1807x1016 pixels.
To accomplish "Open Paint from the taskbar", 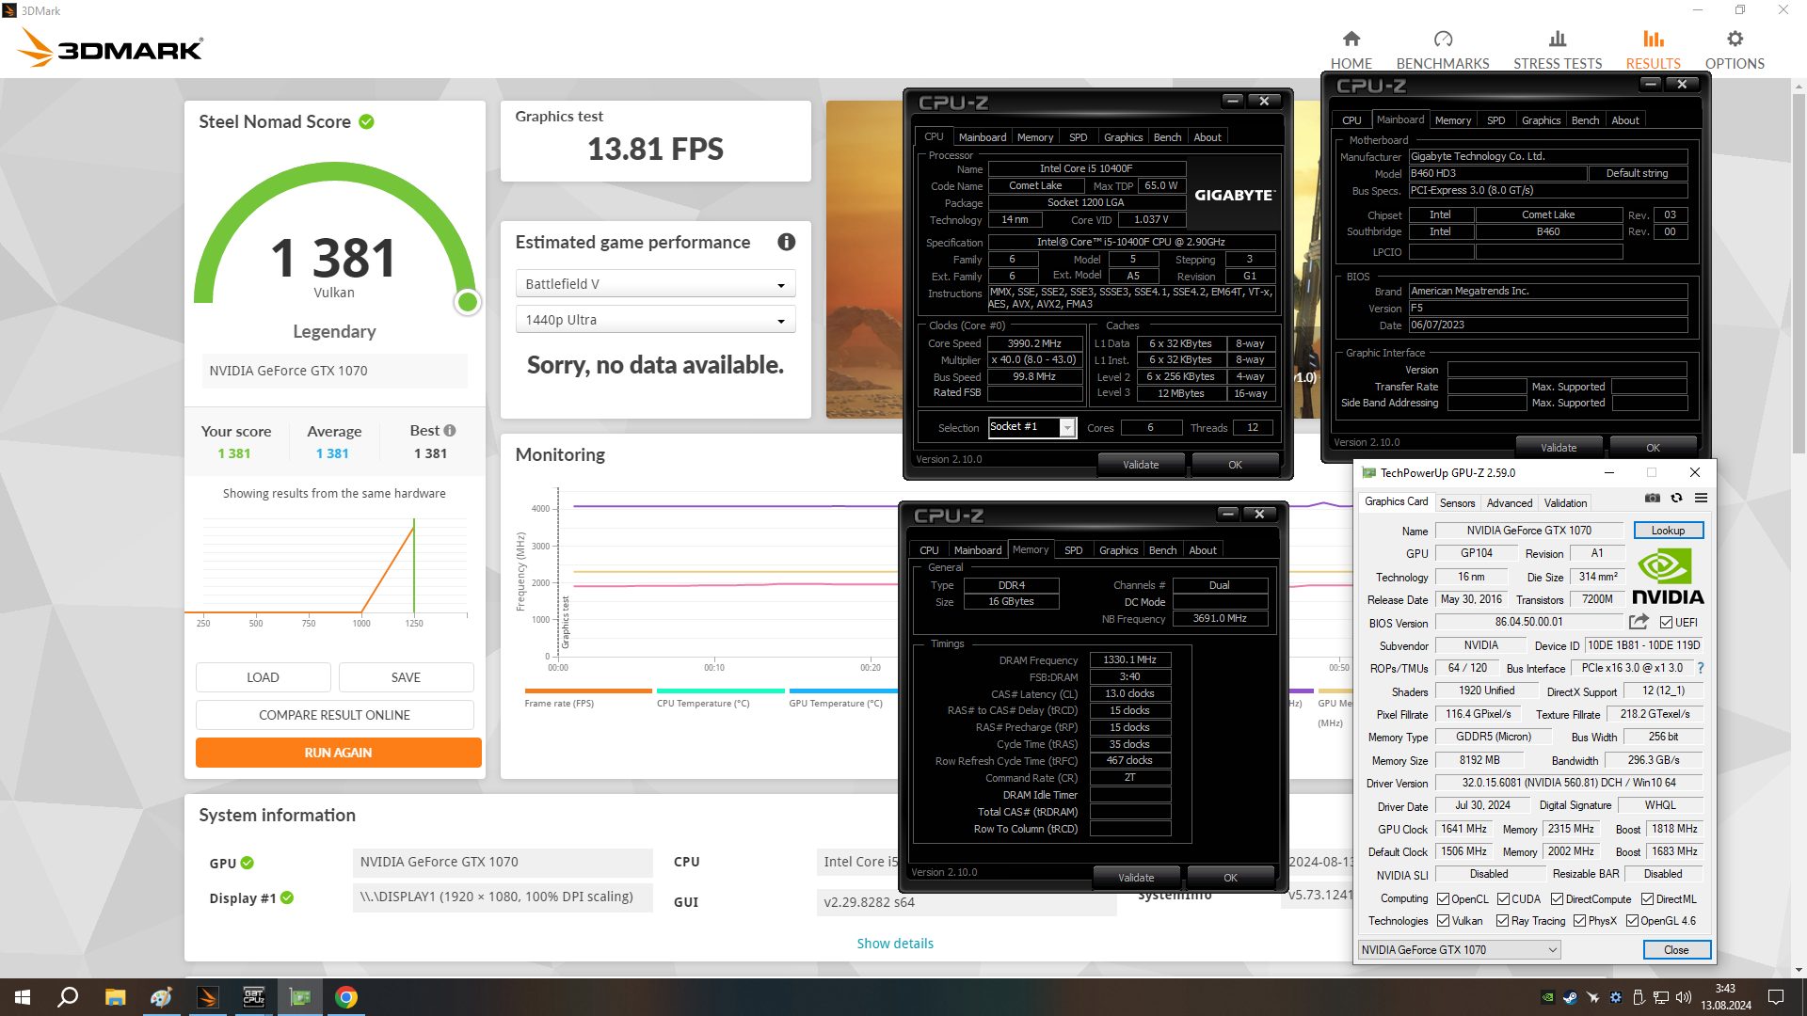I will click(161, 997).
